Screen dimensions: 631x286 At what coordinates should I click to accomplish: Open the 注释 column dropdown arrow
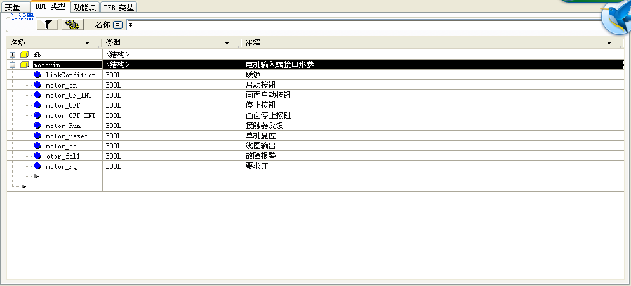[609, 43]
